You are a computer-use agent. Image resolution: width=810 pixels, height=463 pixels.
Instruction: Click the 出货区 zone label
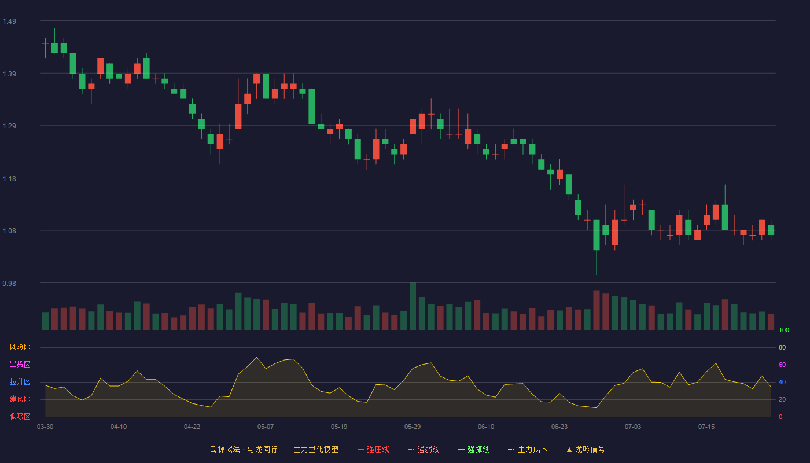[20, 365]
